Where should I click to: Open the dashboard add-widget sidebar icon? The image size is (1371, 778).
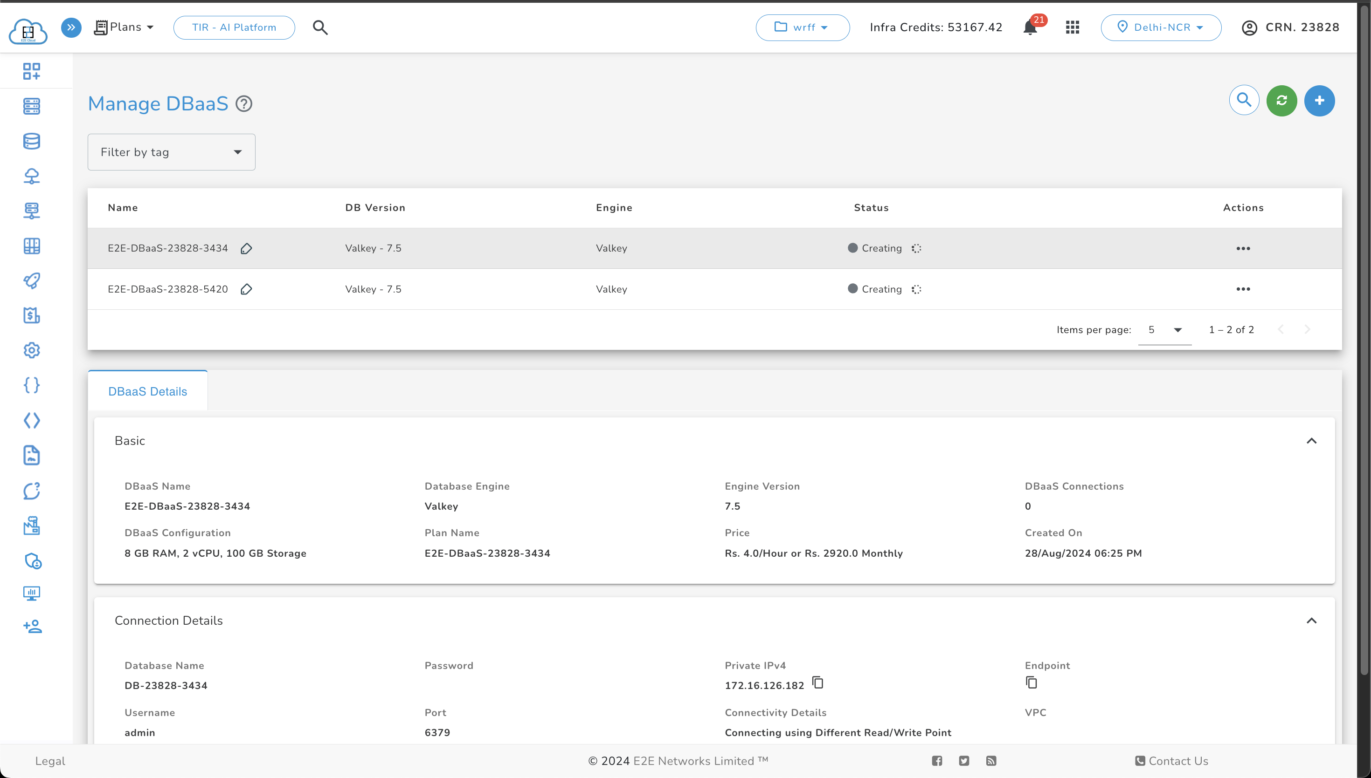click(32, 71)
